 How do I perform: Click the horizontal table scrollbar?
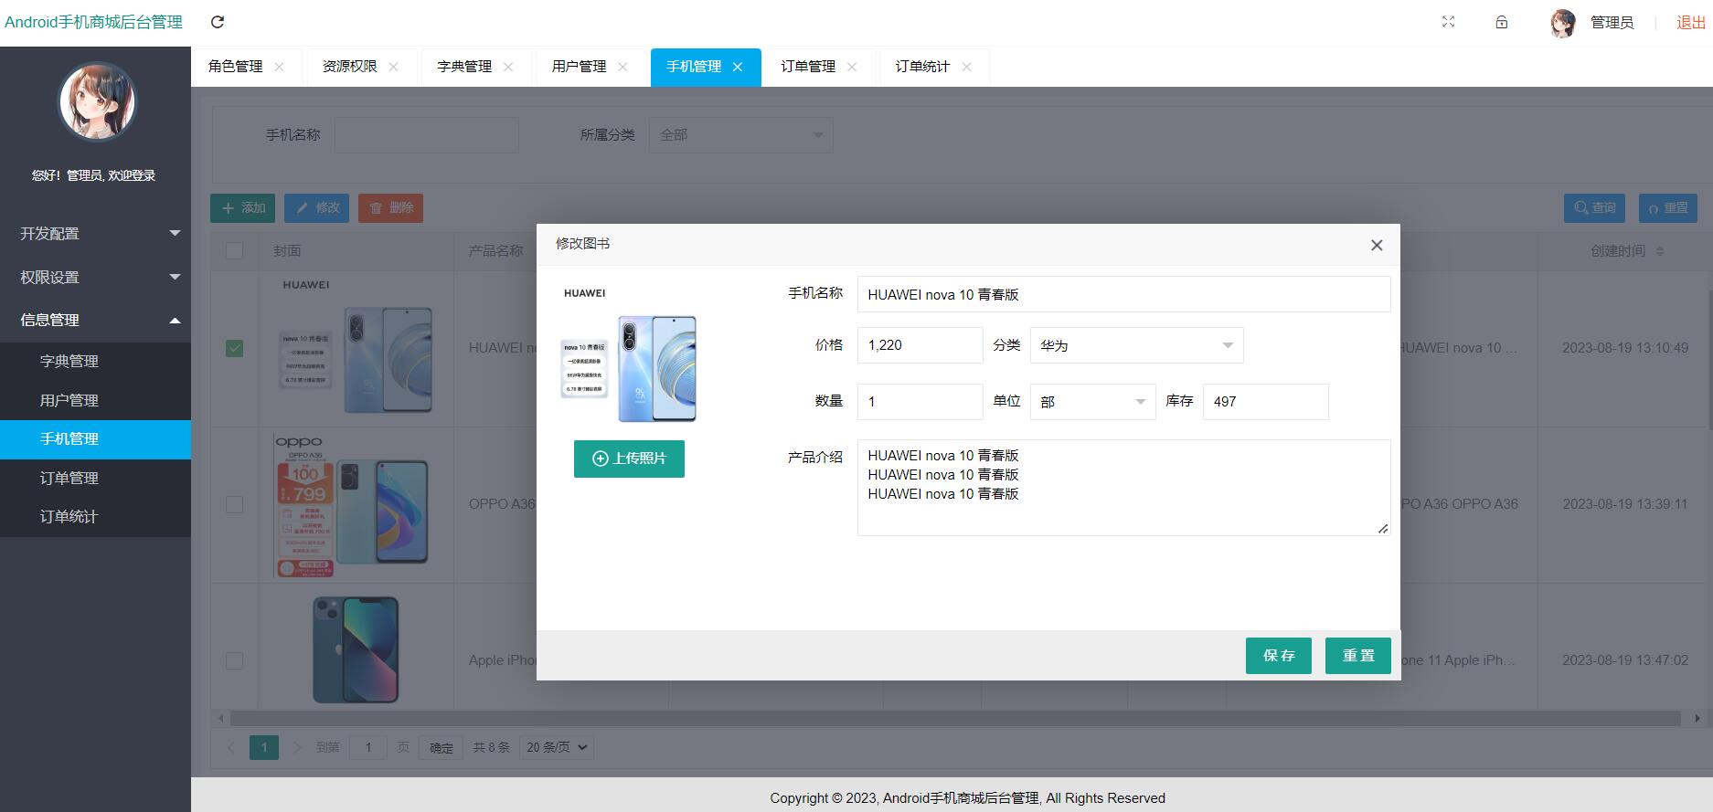coord(953,719)
